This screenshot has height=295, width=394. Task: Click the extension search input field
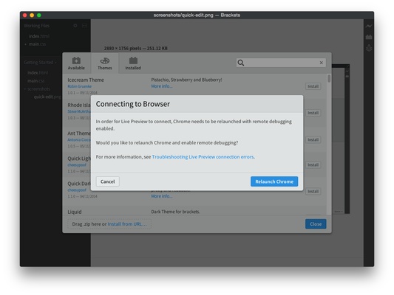click(x=281, y=63)
